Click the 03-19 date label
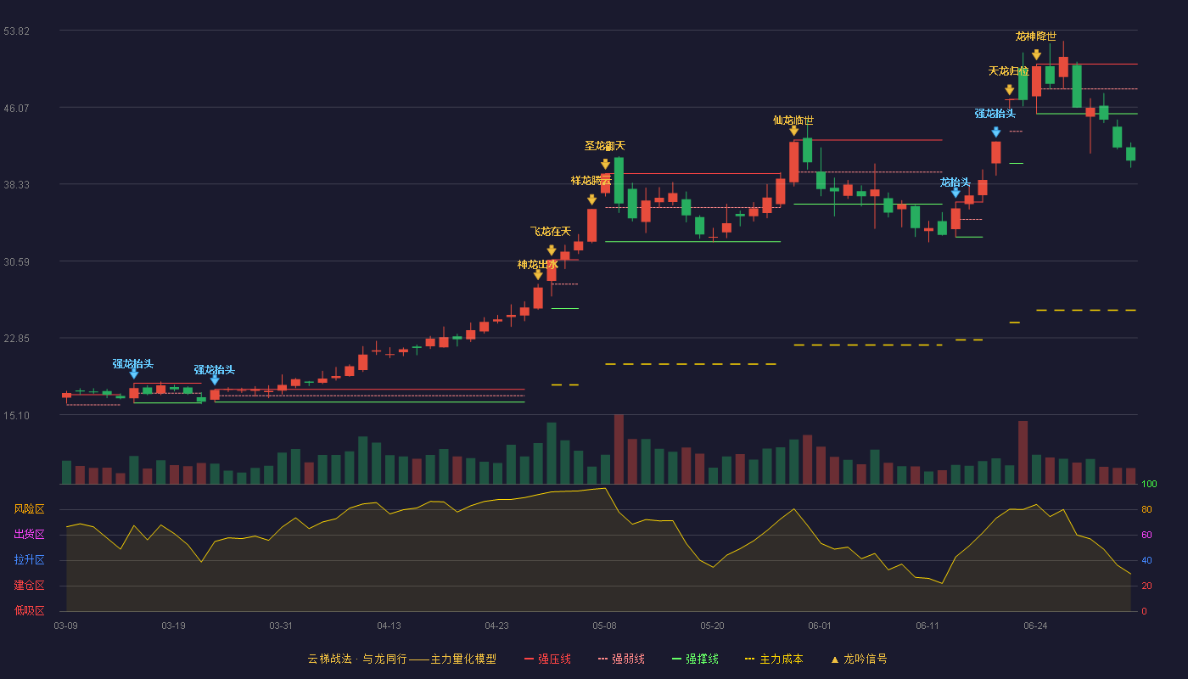The height and width of the screenshot is (679, 1188). tap(173, 626)
